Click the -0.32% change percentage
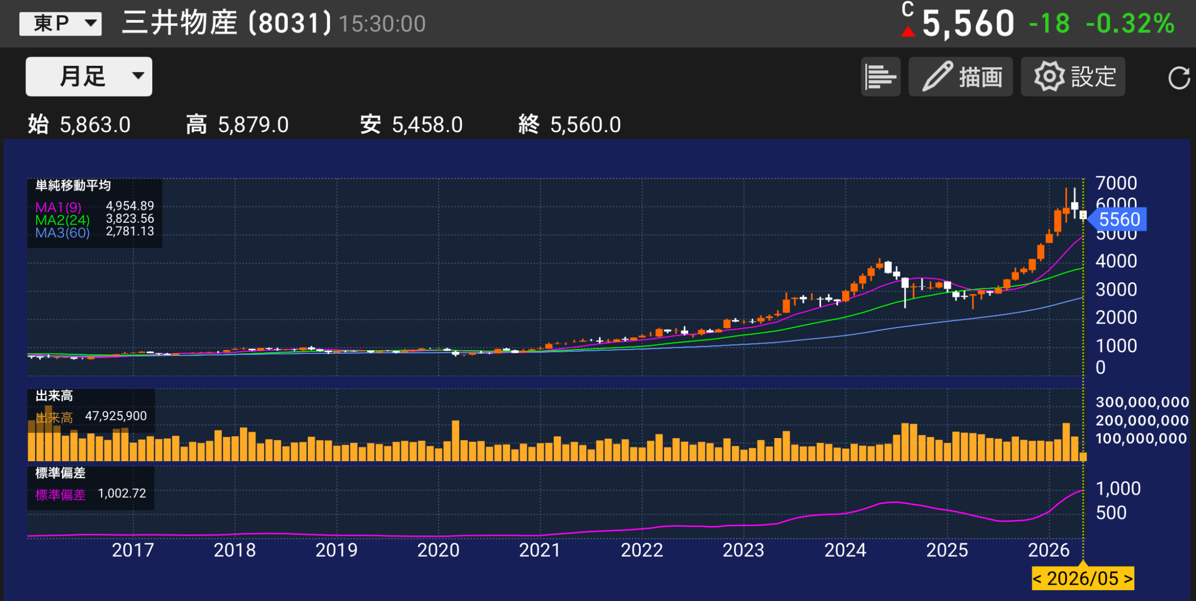The image size is (1196, 601). click(1130, 24)
